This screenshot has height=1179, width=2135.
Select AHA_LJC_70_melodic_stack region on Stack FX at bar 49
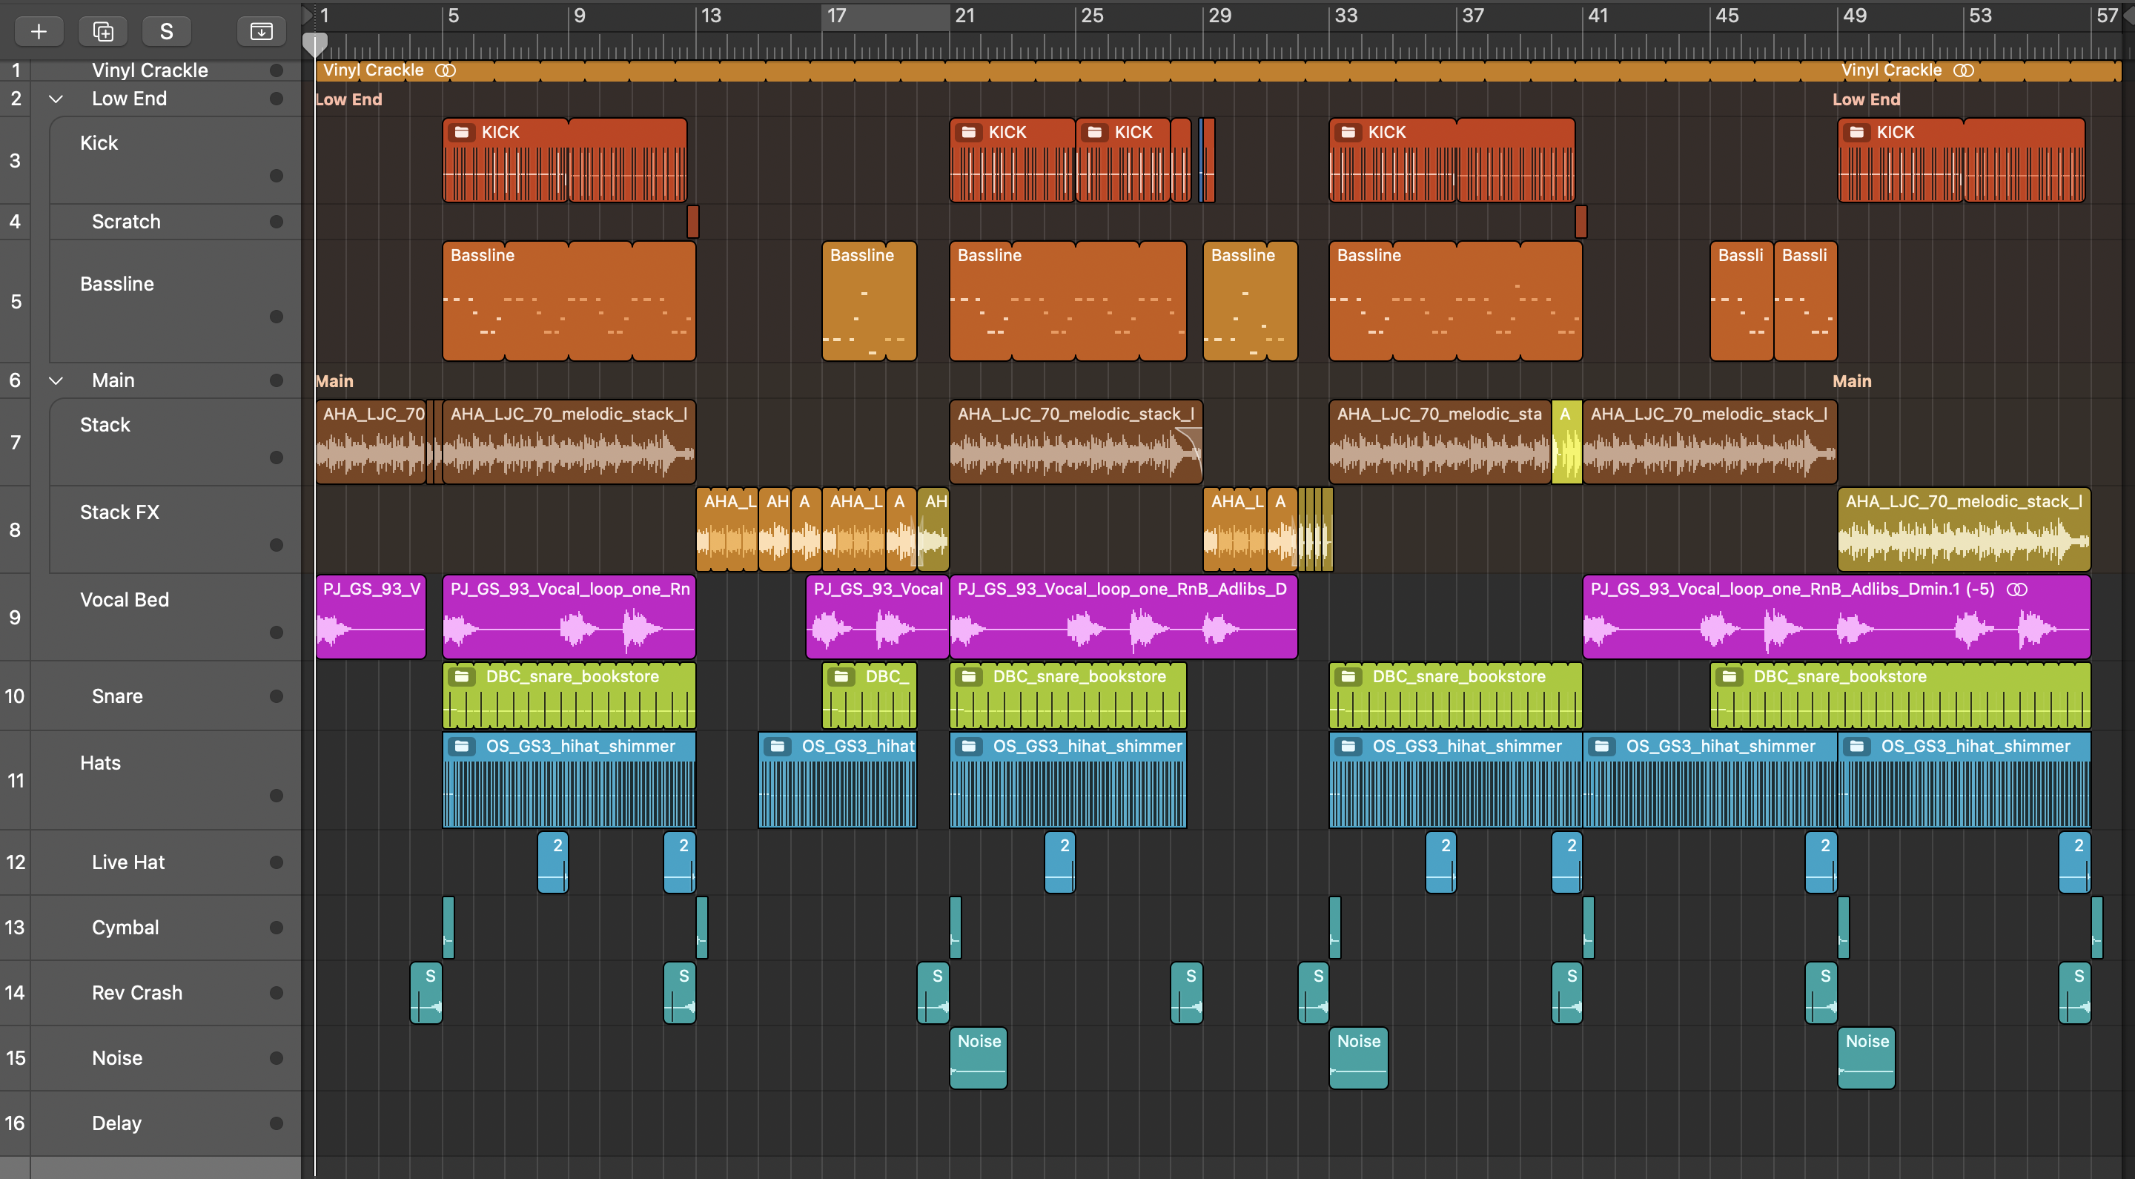1964,529
